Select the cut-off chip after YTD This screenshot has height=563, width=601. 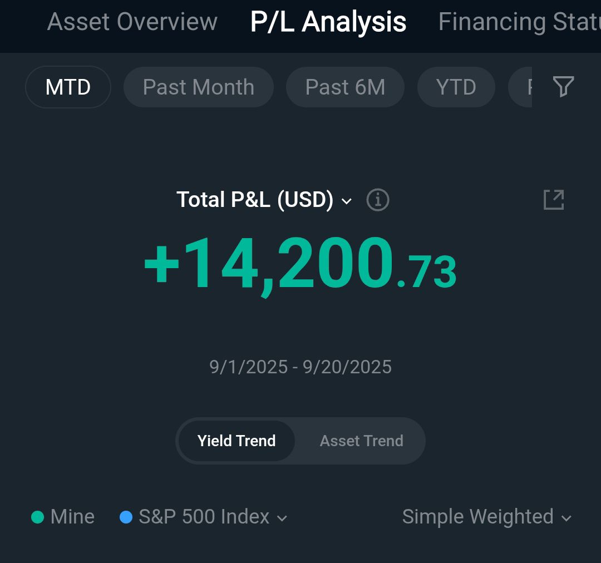click(521, 87)
